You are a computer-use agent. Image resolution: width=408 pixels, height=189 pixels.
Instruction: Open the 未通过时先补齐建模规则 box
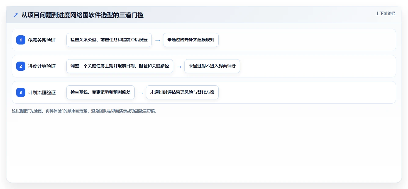click(191, 40)
